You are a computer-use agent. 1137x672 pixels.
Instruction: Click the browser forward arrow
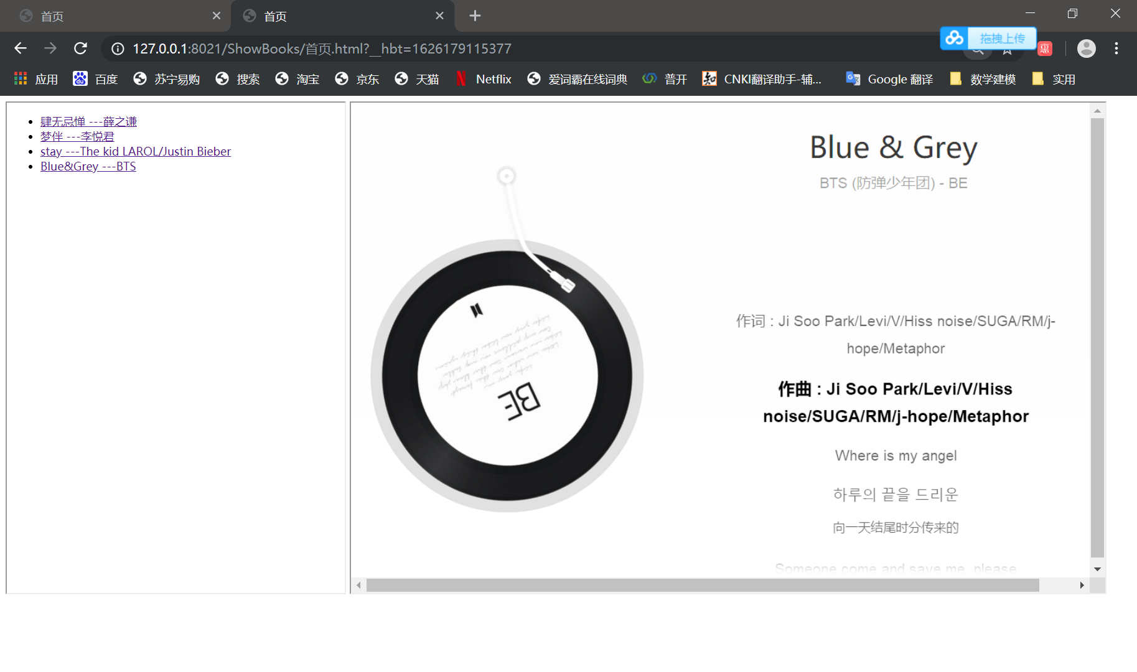pyautogui.click(x=50, y=49)
